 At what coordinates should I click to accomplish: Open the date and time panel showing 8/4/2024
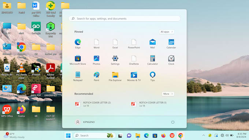pos(241,135)
